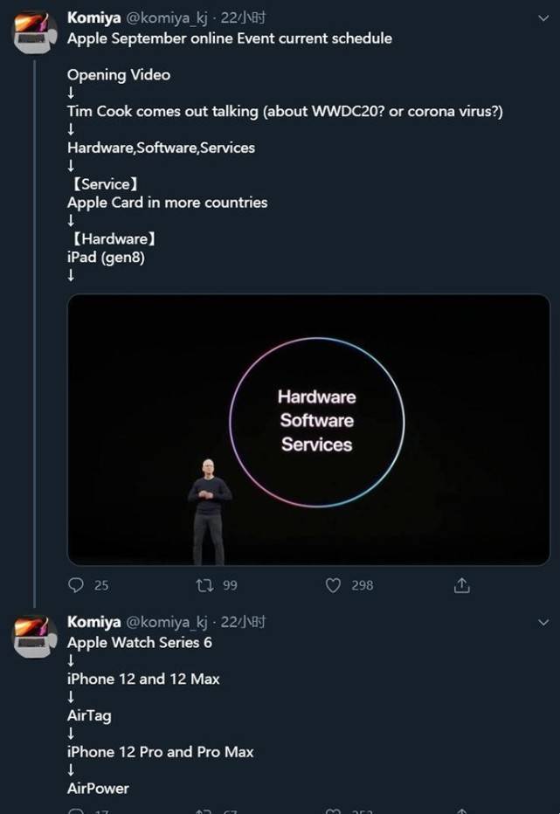Reply to the Apple Watch Series 6 tweet
This screenshot has width=560, height=814.
click(76, 811)
